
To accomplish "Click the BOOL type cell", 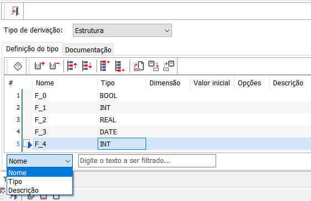I will [x=121, y=96].
